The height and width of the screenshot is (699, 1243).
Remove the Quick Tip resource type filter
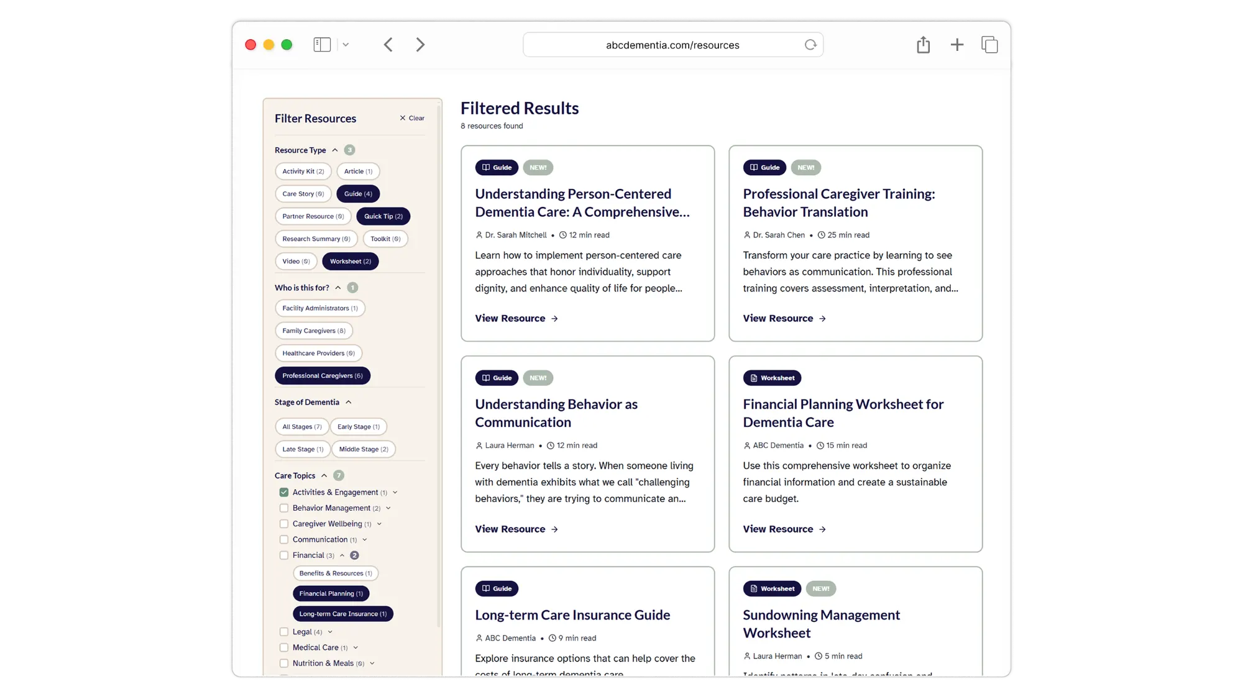[x=383, y=216]
